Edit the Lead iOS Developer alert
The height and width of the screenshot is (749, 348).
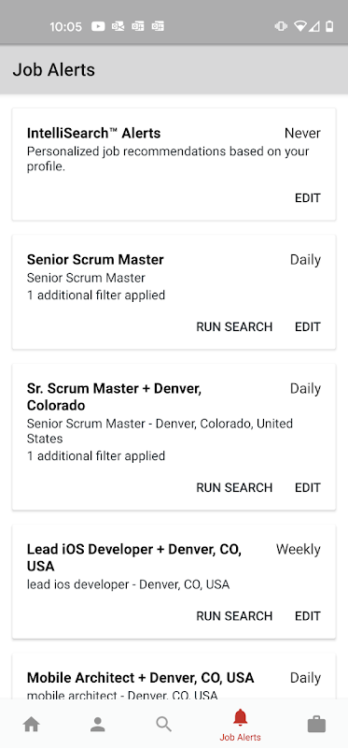pyautogui.click(x=308, y=616)
